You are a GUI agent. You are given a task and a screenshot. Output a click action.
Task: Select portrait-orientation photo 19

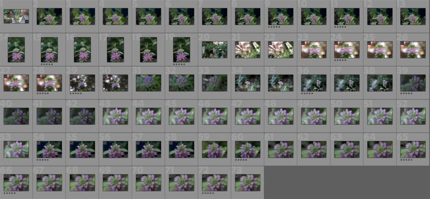[x=182, y=50]
